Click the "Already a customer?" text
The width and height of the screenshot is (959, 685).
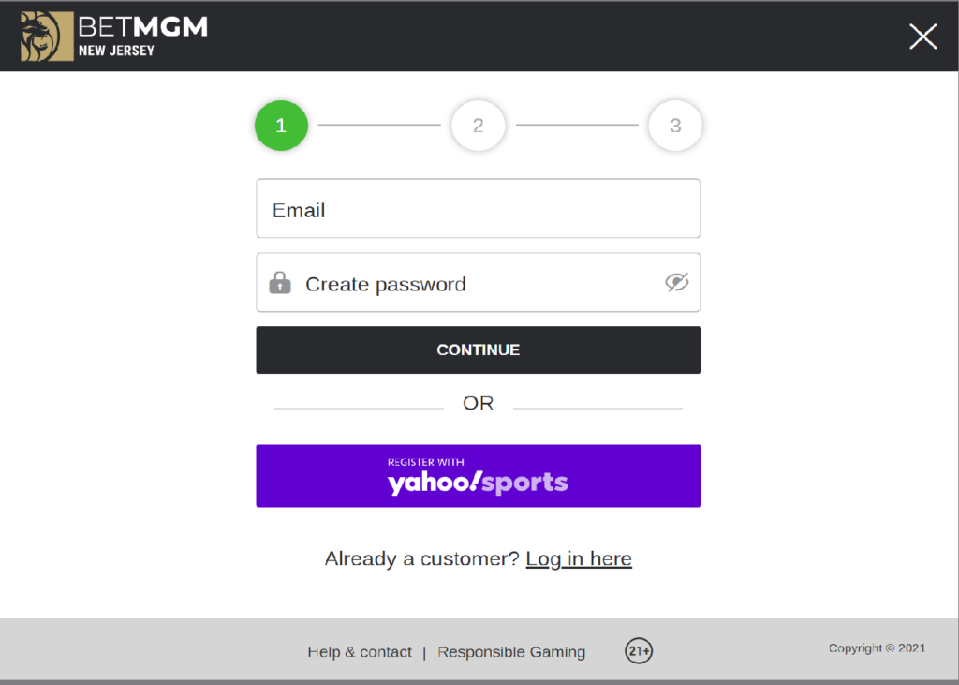(421, 559)
